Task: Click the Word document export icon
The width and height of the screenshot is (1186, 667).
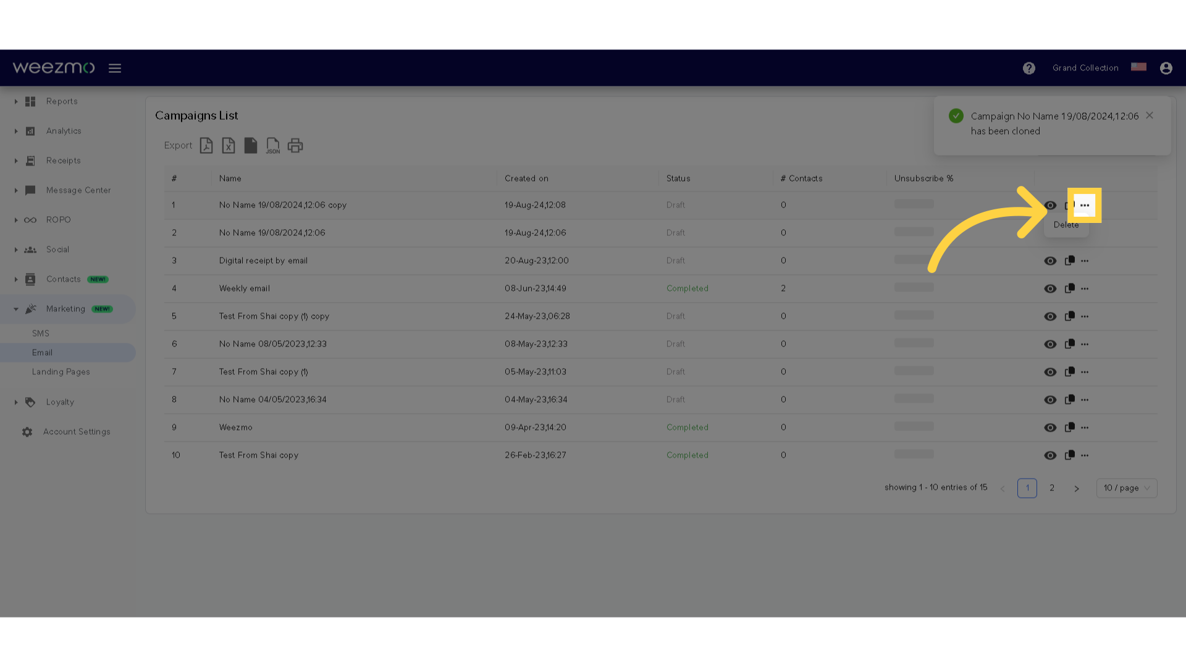Action: tap(251, 145)
